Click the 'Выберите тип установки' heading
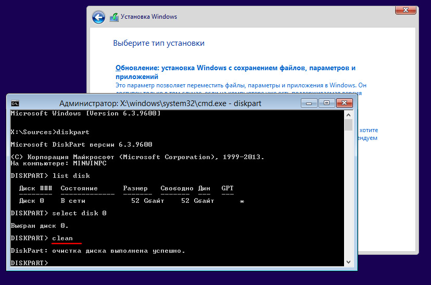Screen dimensions: 431x285 pos(159,43)
